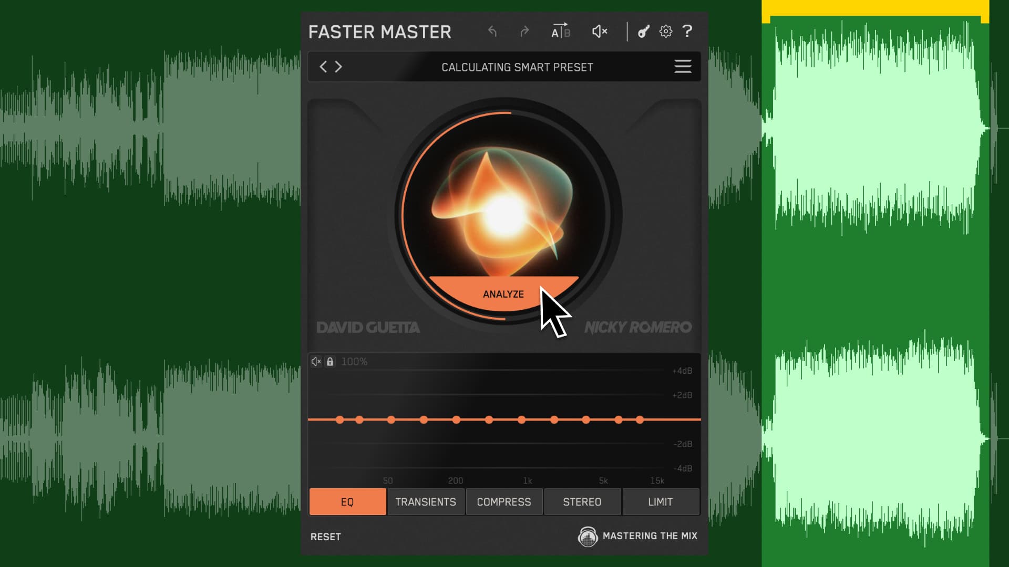Screen dimensions: 1009x567
Task: Click the ANALYZE button
Action: point(503,294)
